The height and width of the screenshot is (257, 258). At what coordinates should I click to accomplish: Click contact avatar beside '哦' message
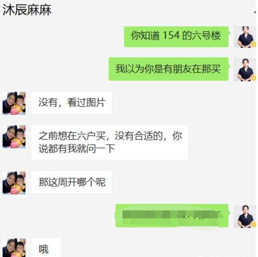coord(14,248)
